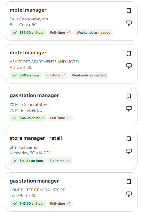142x212 pixels.
Task: Select the $39.90 an hour salary tag
Action: (x=28, y=33)
